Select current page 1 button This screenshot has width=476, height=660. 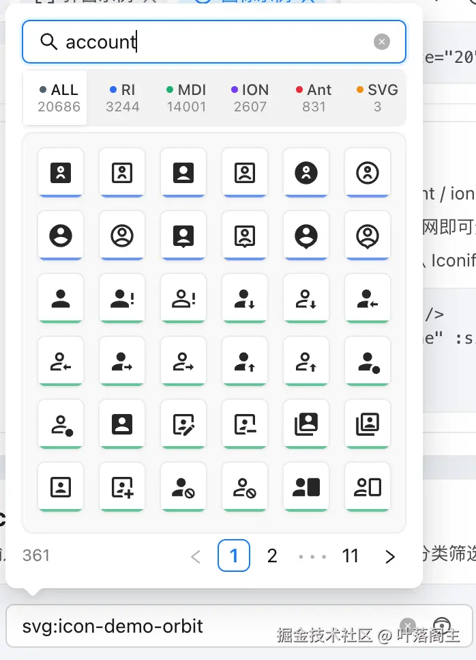(x=234, y=555)
